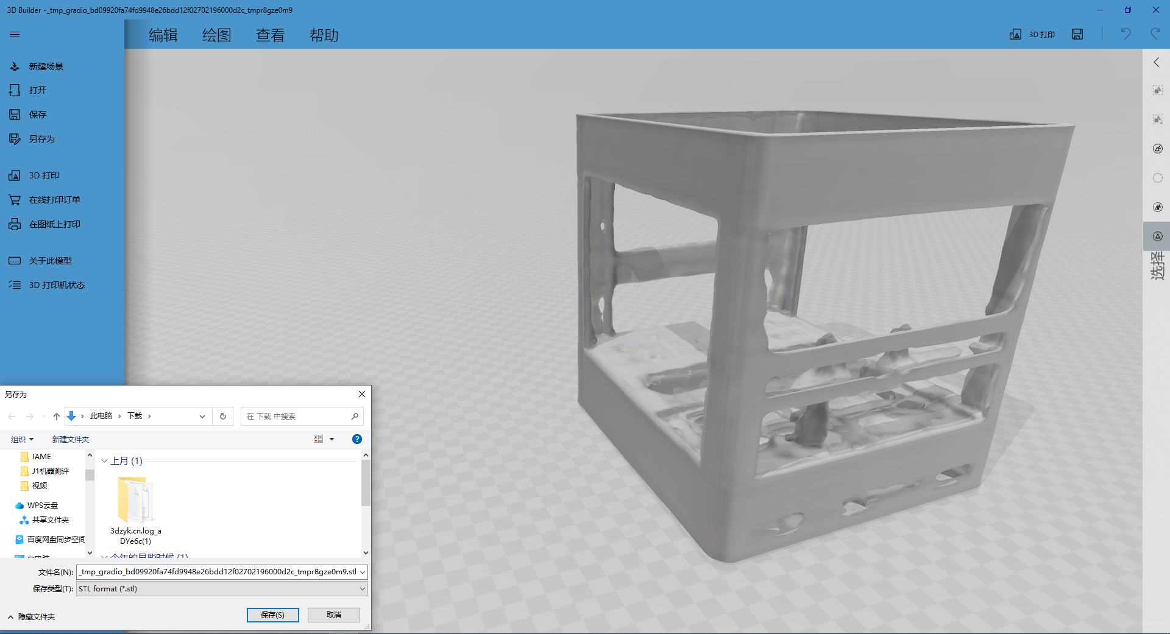
Task: Refresh the Downloads folder view
Action: point(223,417)
